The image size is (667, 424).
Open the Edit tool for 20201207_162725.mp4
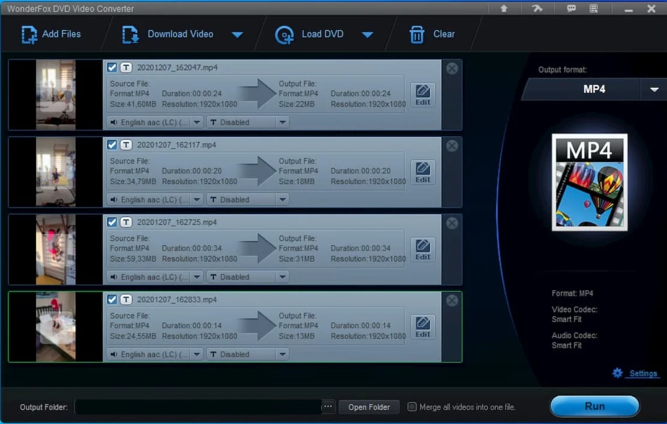[x=423, y=249]
